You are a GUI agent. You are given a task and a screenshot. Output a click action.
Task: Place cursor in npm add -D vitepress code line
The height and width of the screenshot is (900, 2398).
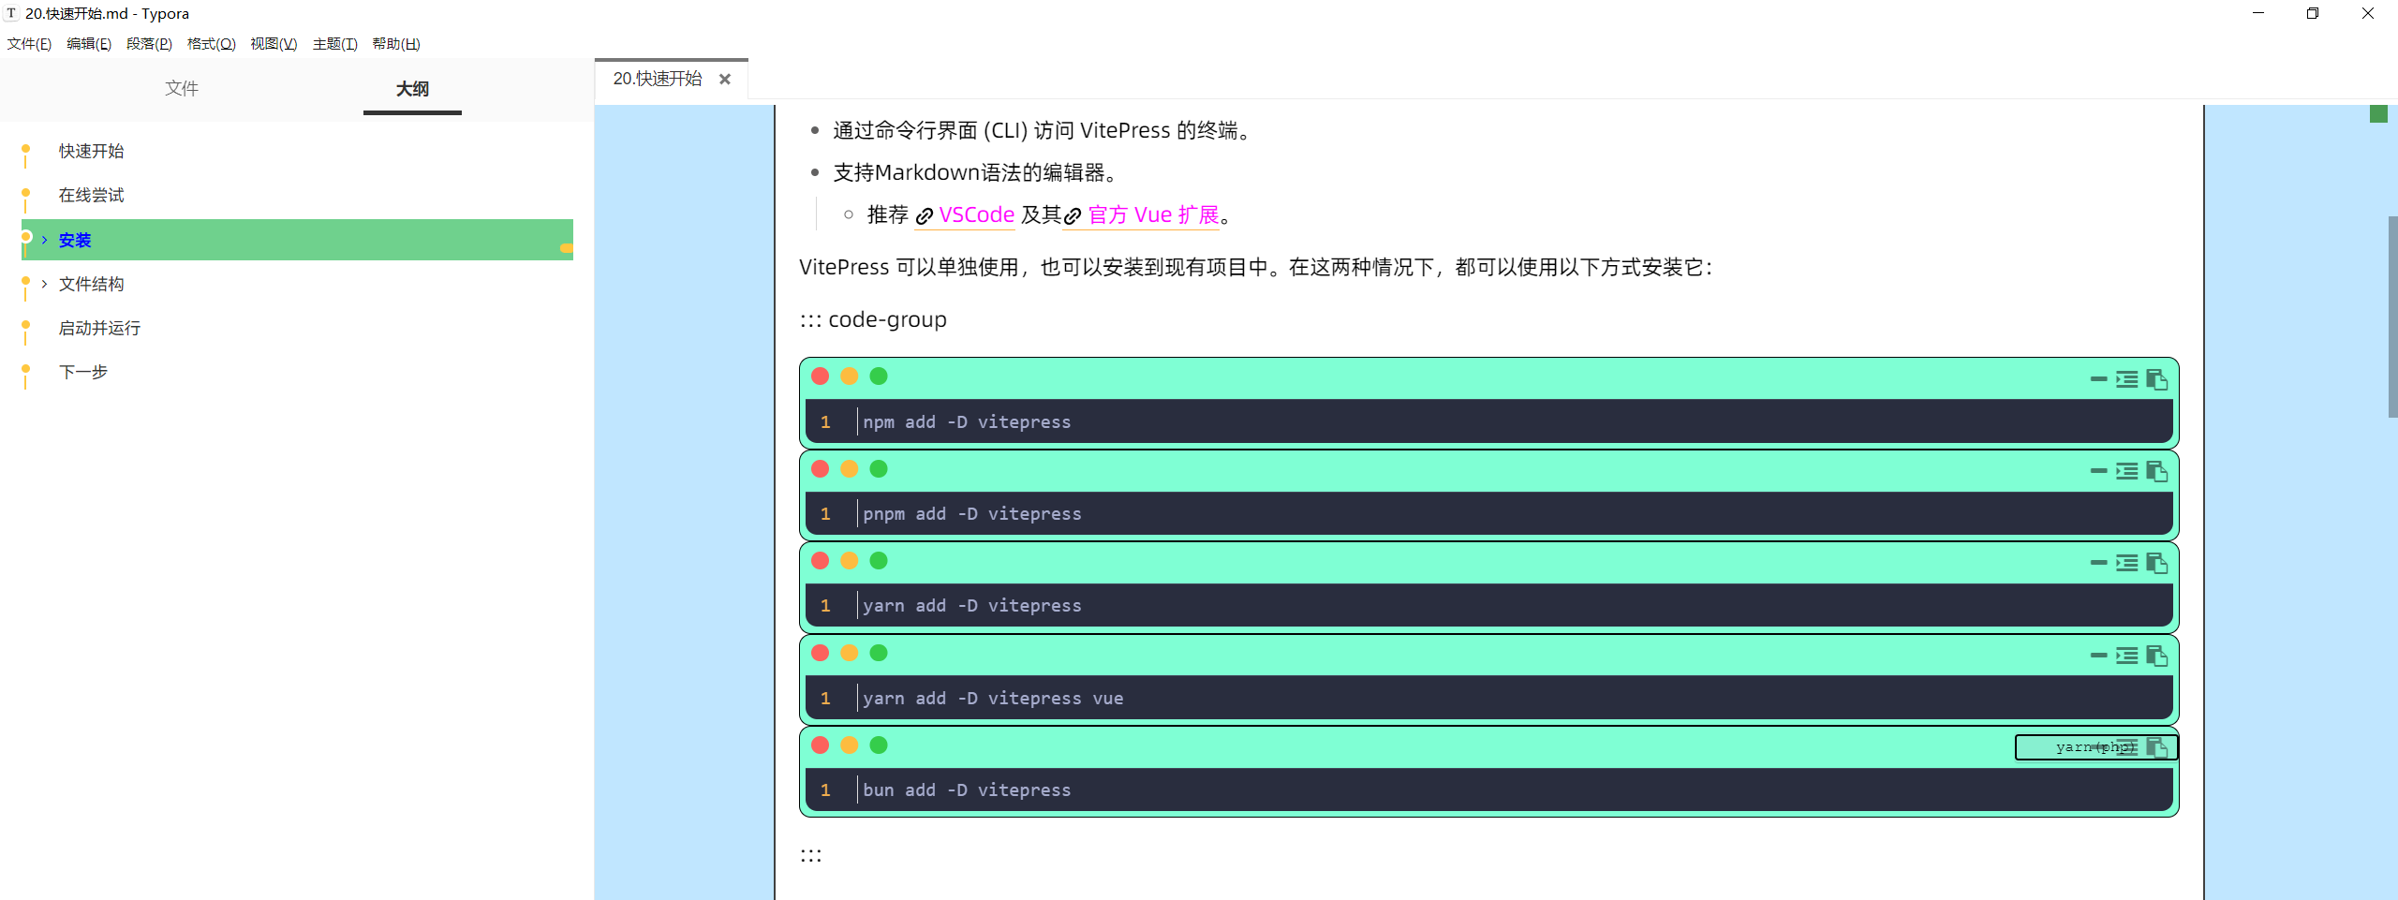[967, 422]
